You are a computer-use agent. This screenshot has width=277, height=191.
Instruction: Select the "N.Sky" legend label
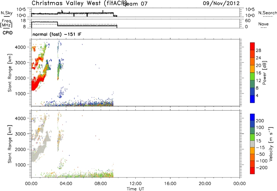[7, 13]
